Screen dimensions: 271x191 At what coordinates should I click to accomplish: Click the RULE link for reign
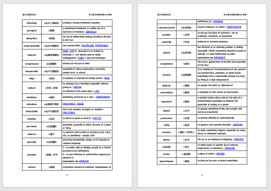pos(107,78)
